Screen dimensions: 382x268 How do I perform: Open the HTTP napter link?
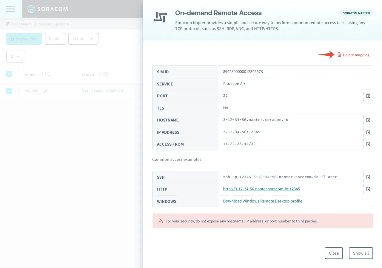click(261, 189)
